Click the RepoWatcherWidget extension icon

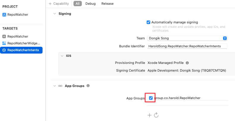coord(4,43)
